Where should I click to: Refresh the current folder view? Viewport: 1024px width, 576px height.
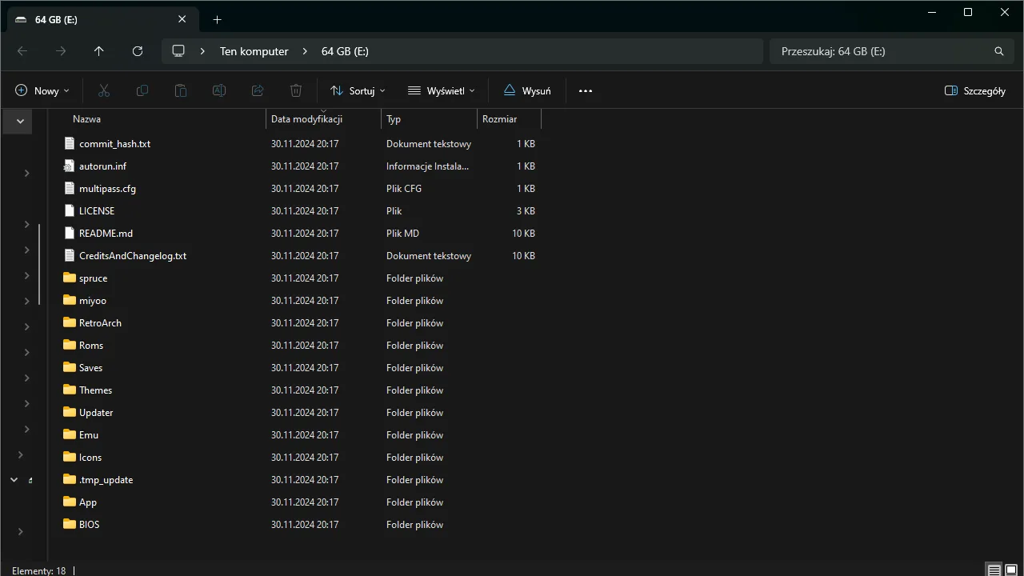[138, 51]
